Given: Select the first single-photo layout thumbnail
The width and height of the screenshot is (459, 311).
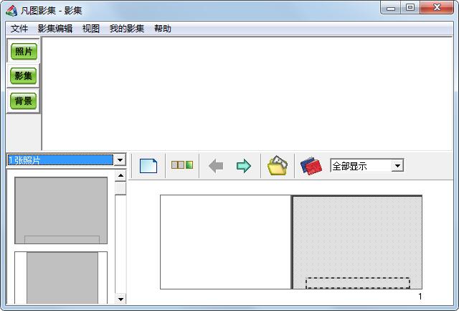Looking at the screenshot, I should 61,210.
